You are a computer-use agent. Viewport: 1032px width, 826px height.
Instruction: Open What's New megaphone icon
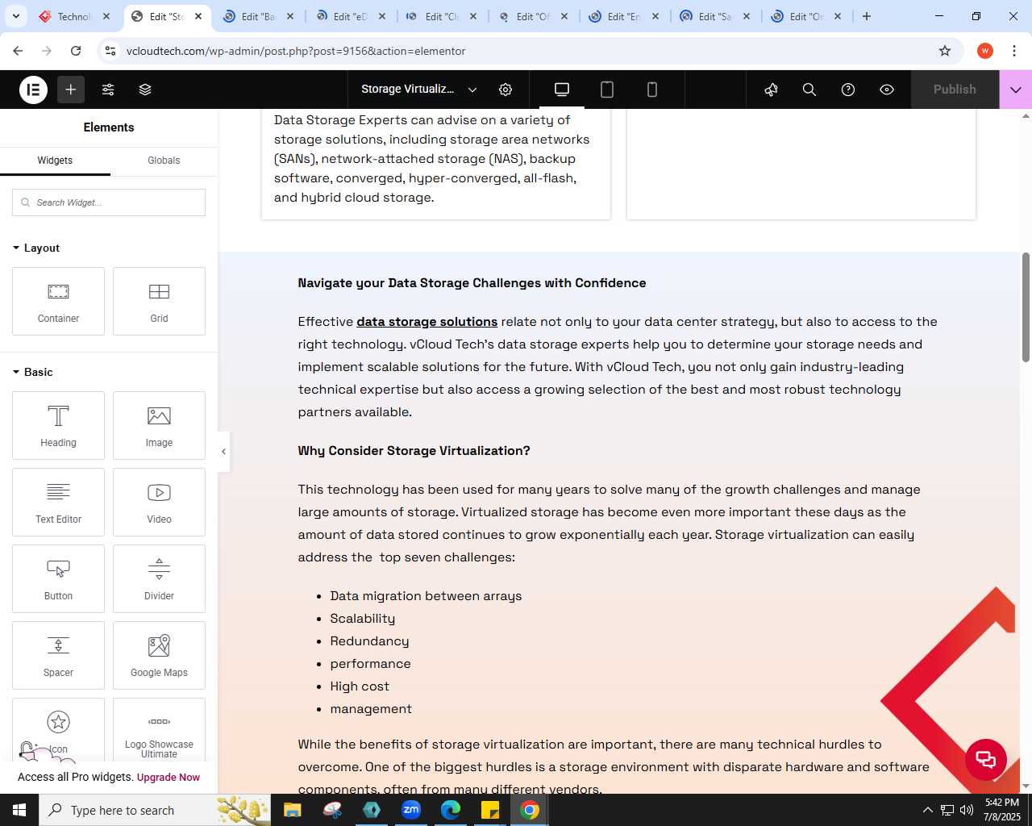click(x=772, y=90)
